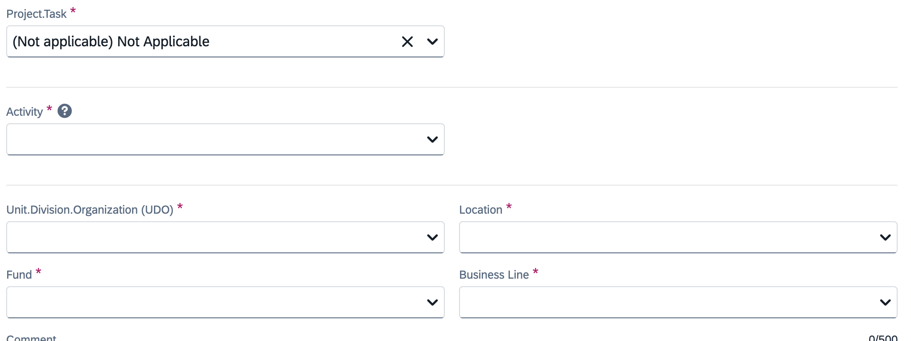The image size is (911, 341).
Task: Select the Unit.Division.Organization (UDO) label
Action: 90,210
